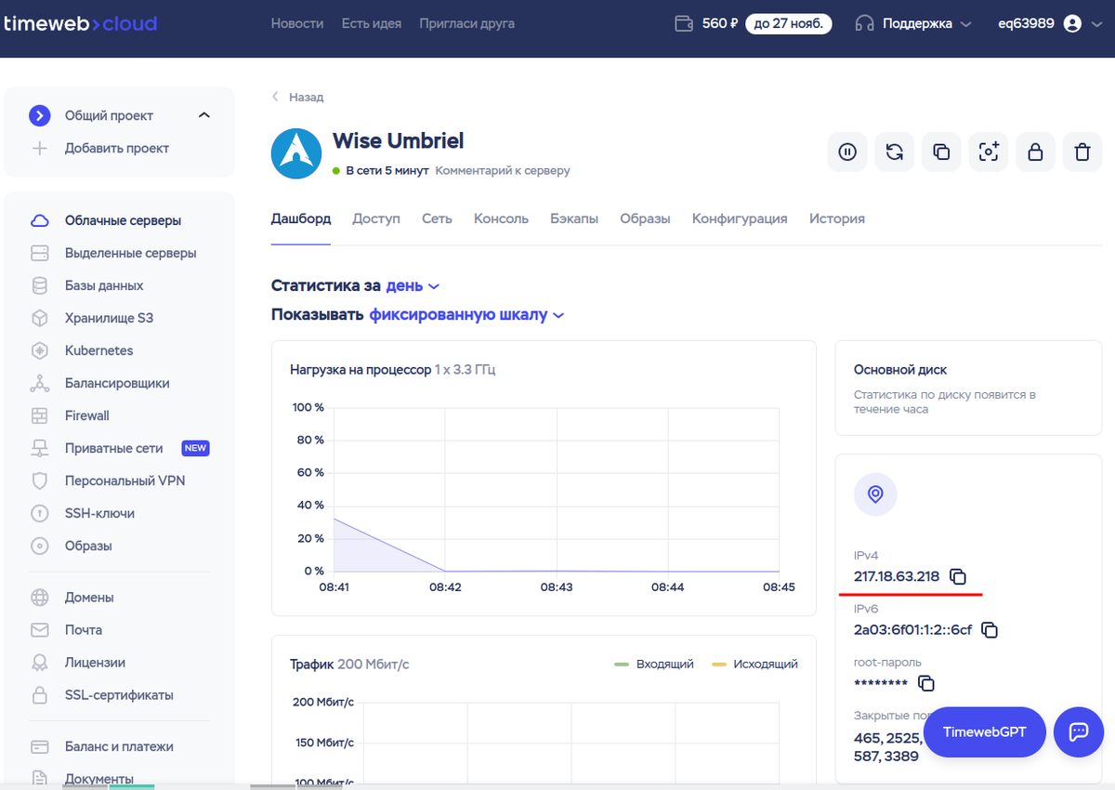Click the clone server icon button
This screenshot has height=790, width=1115.
tap(941, 151)
